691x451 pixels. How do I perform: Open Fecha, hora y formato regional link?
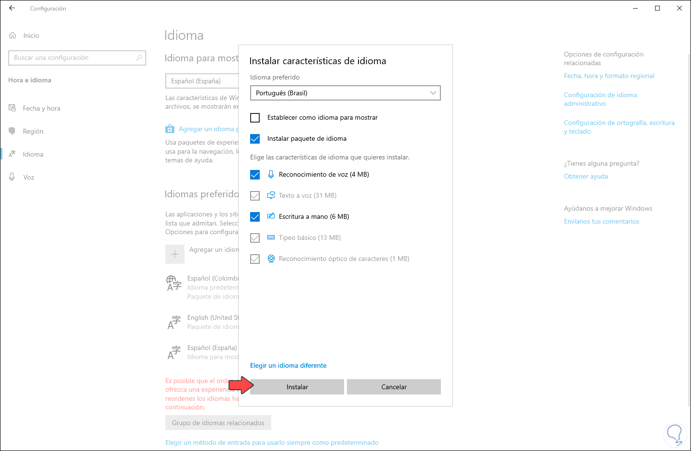tap(609, 76)
